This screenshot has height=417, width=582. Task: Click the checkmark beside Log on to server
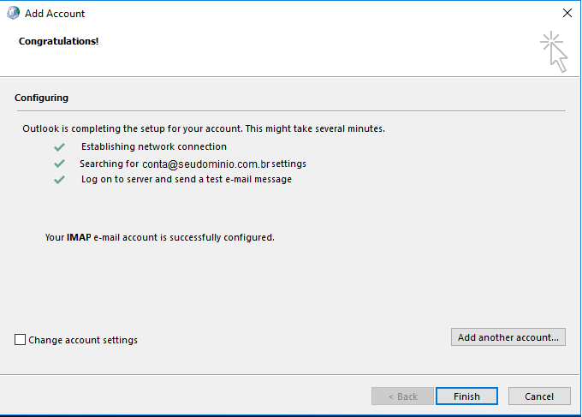click(59, 180)
